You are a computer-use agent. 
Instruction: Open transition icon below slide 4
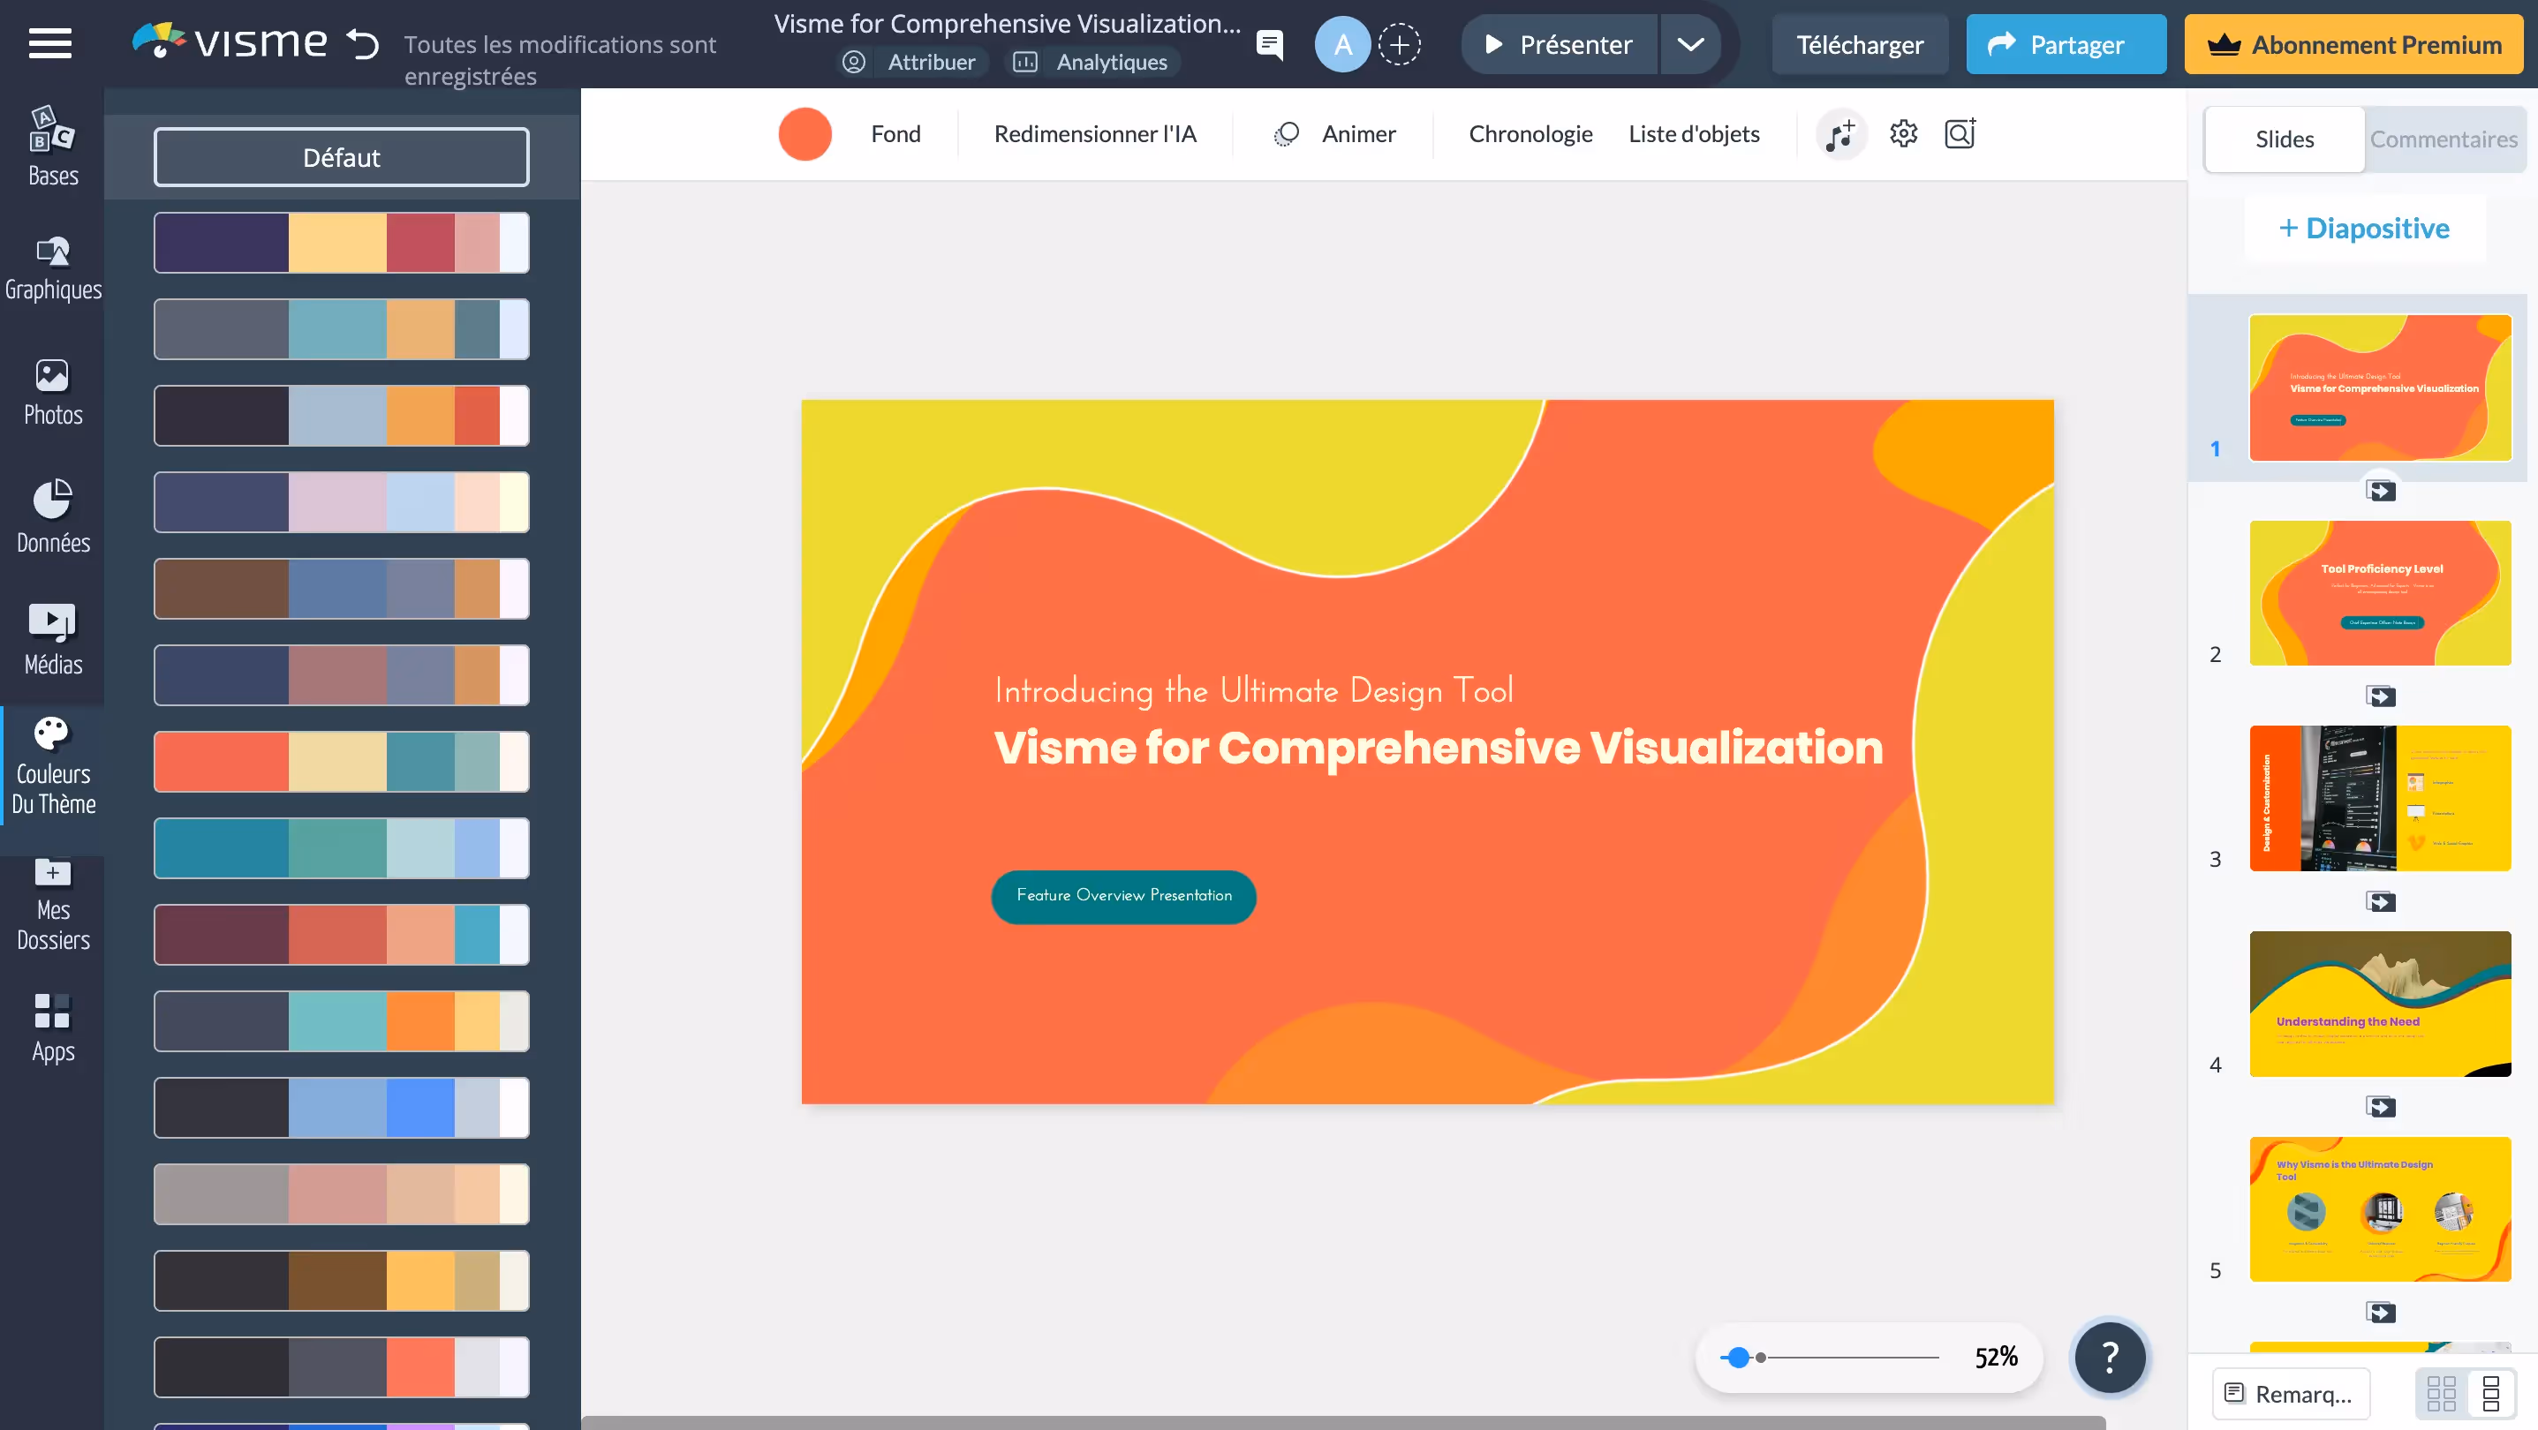(x=2380, y=1107)
